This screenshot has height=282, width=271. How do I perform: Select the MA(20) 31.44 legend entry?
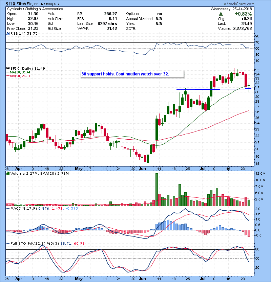coord(18,72)
